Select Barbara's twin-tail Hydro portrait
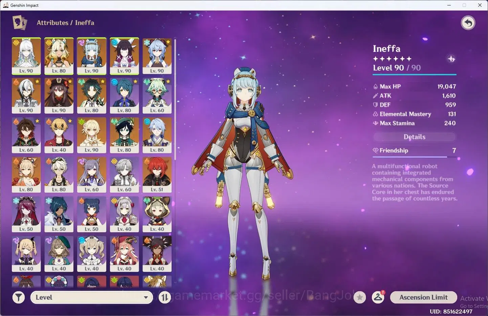The width and height of the screenshot is (488, 316). 92,254
